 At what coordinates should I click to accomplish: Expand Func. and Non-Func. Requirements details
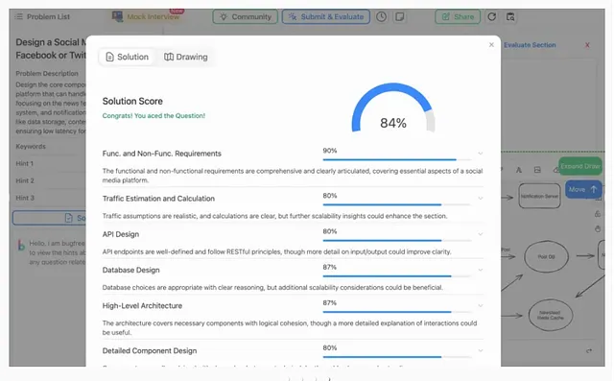tap(480, 154)
